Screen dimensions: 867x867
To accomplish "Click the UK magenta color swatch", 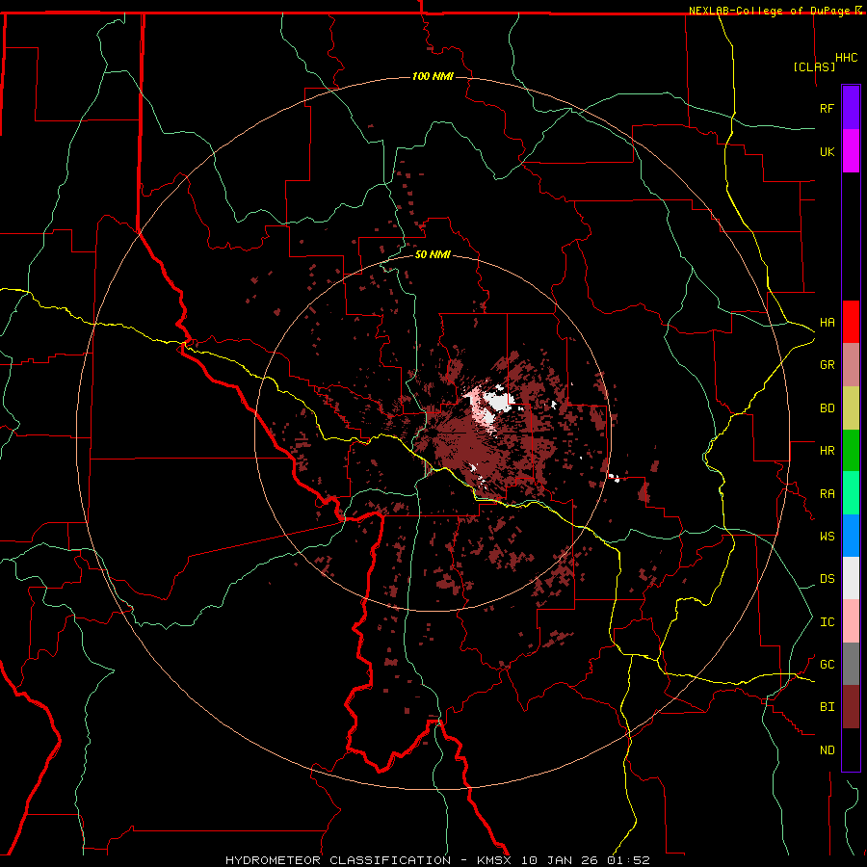I will point(851,151).
